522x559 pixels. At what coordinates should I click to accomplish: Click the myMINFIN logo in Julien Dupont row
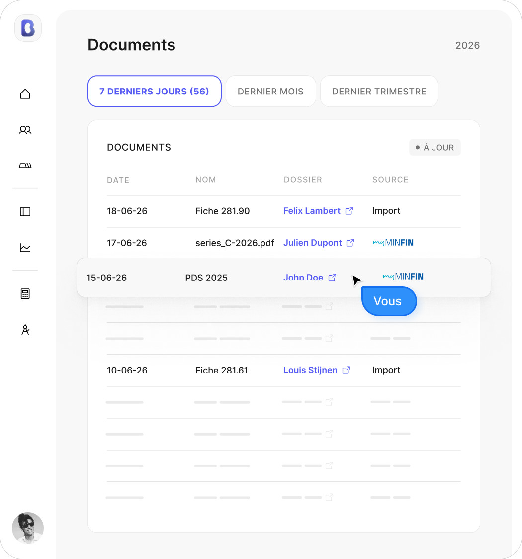(x=393, y=243)
